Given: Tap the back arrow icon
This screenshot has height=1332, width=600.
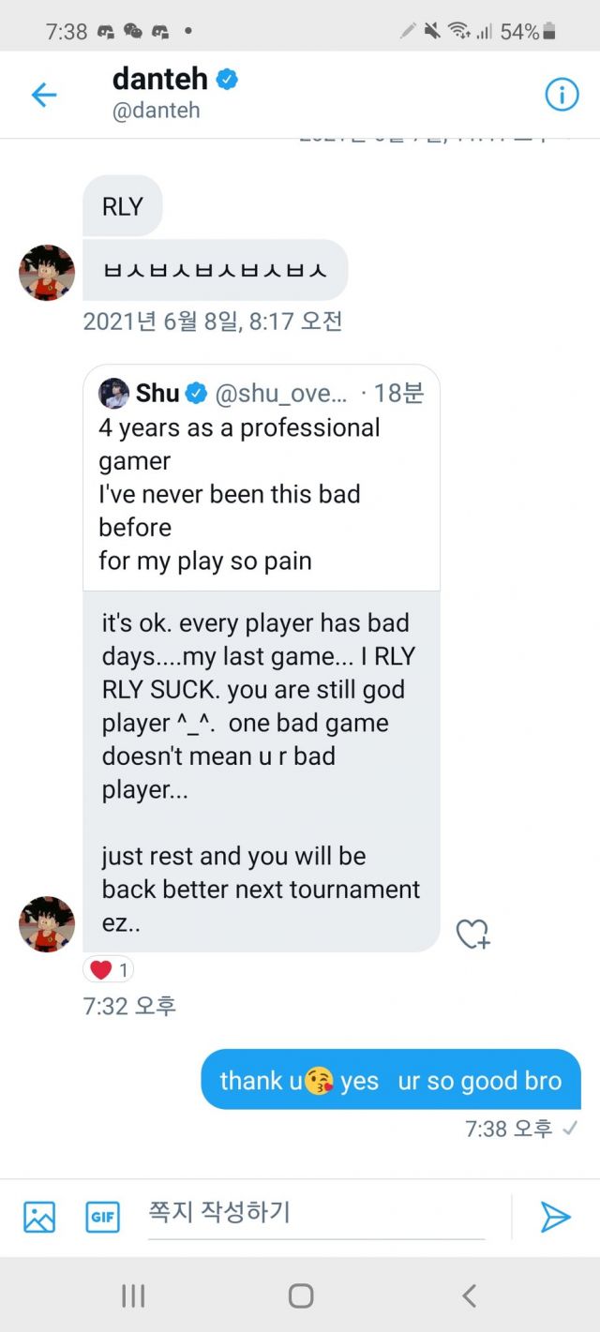Looking at the screenshot, I should pyautogui.click(x=44, y=95).
